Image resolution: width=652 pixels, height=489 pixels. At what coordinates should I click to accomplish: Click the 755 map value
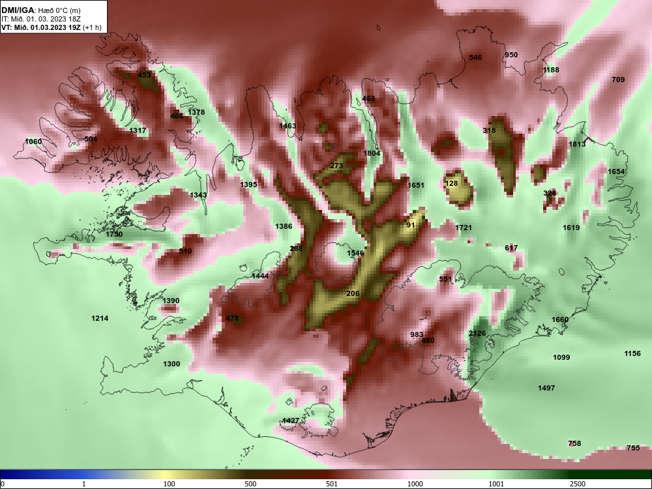633,449
